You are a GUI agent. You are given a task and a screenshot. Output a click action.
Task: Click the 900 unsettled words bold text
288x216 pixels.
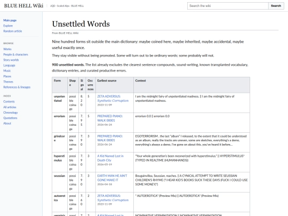(x=68, y=65)
